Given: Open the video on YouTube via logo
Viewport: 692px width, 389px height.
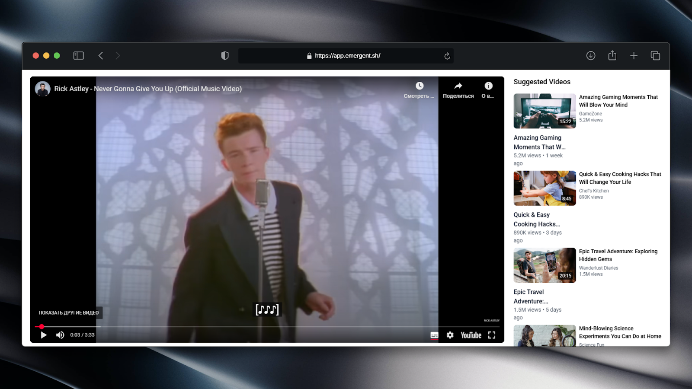Looking at the screenshot, I should click(x=471, y=335).
